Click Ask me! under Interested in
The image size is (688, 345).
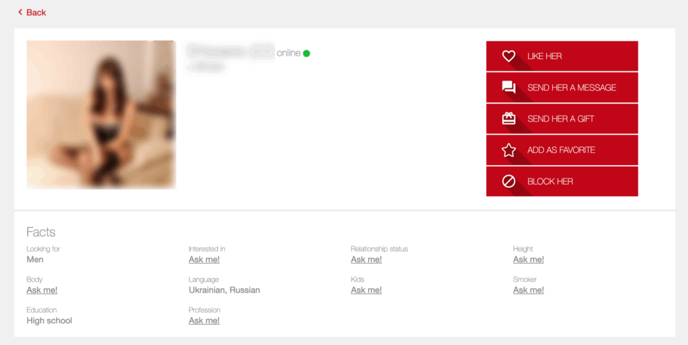[204, 260]
